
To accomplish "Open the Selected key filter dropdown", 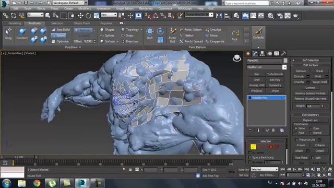I will tap(265, 169).
